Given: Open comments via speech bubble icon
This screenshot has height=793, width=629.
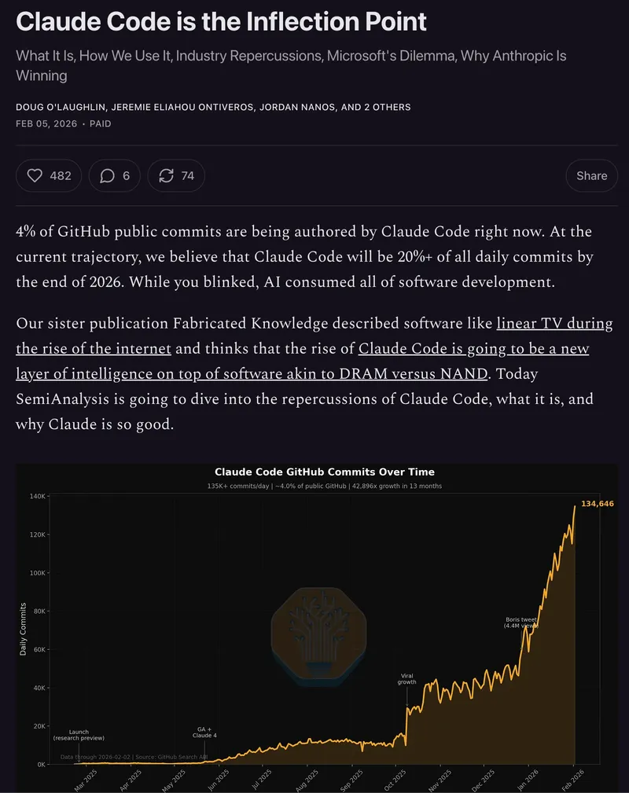Looking at the screenshot, I should pyautogui.click(x=108, y=176).
